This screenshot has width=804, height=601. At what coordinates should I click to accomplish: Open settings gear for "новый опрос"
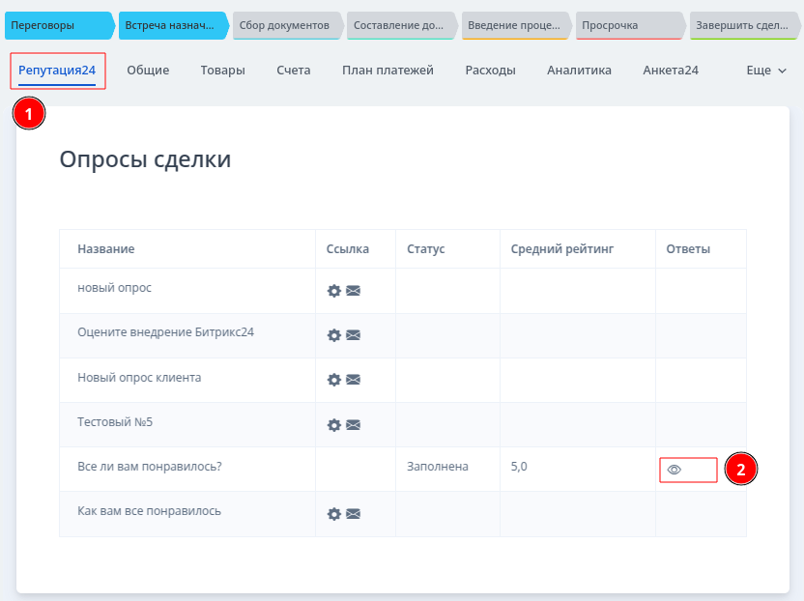(334, 291)
